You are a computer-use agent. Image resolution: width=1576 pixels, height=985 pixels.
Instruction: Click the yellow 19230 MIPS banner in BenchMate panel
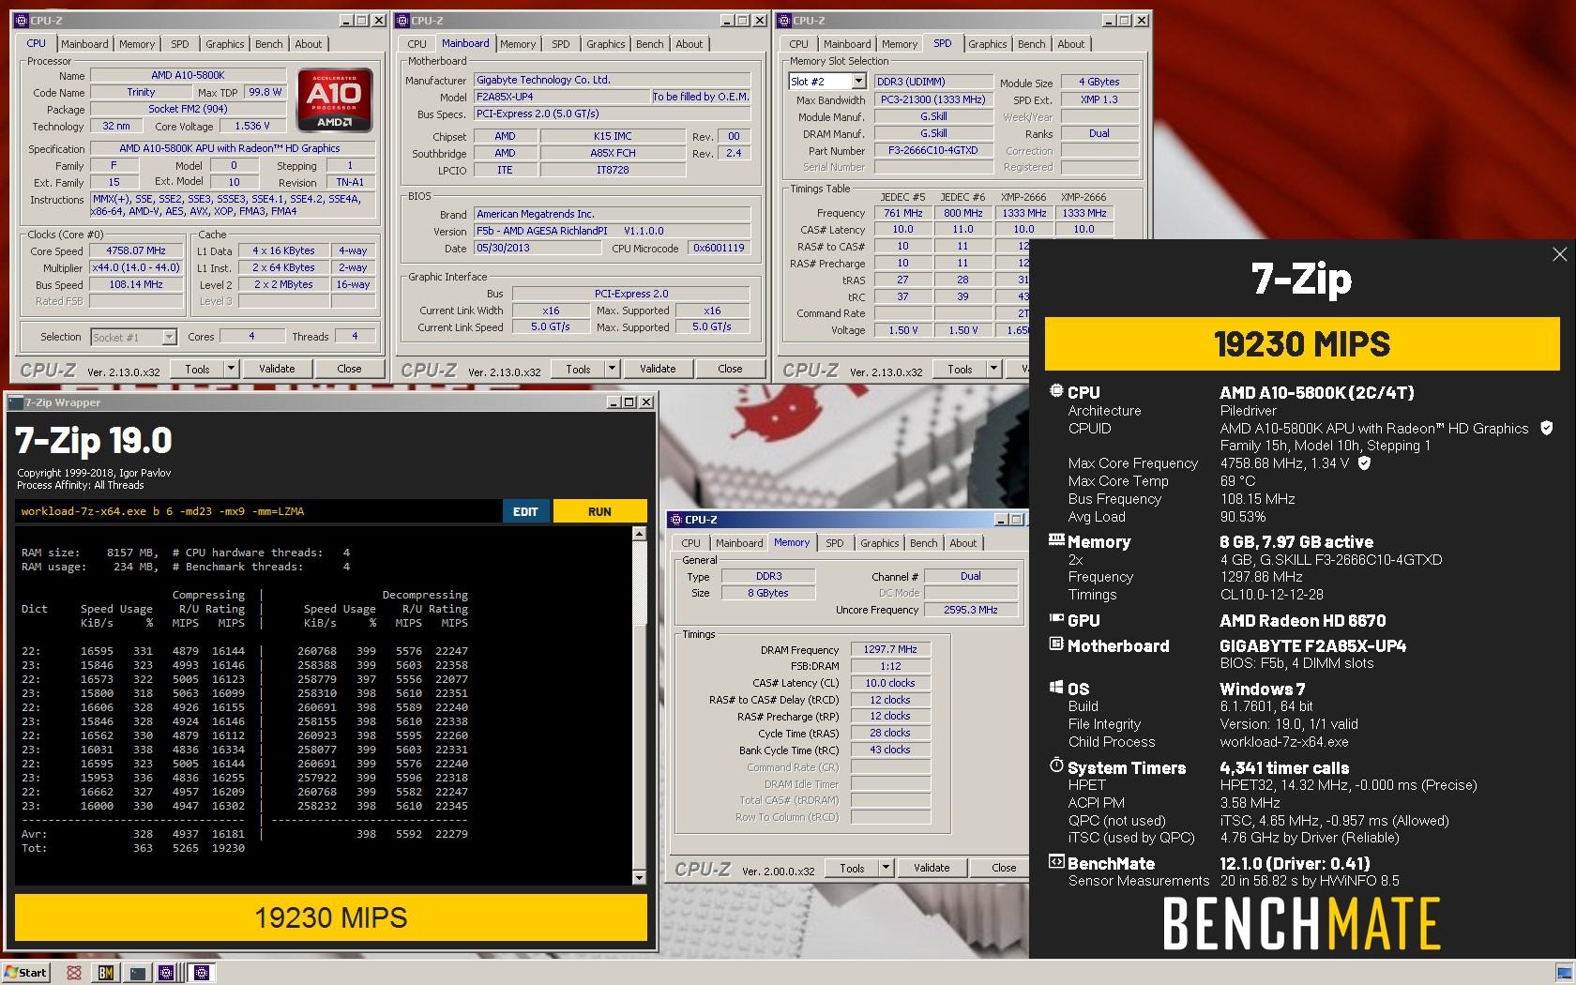[1302, 344]
